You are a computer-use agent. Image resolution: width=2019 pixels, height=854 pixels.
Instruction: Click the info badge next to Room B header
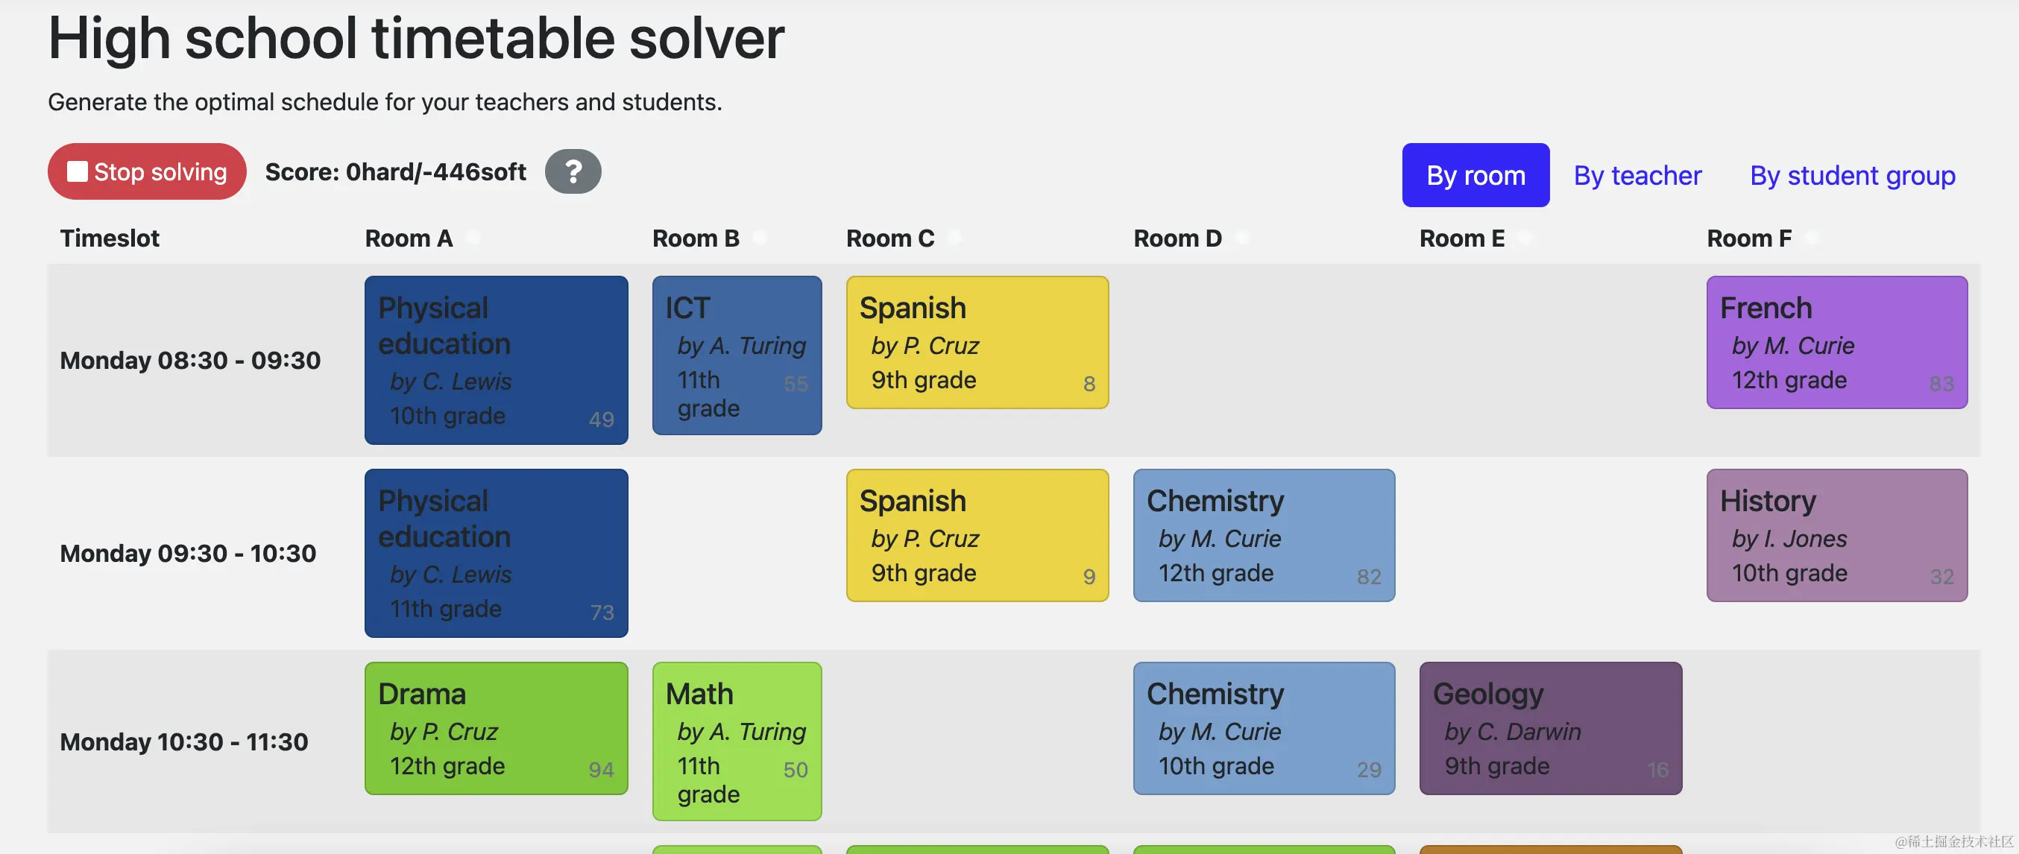(x=760, y=238)
